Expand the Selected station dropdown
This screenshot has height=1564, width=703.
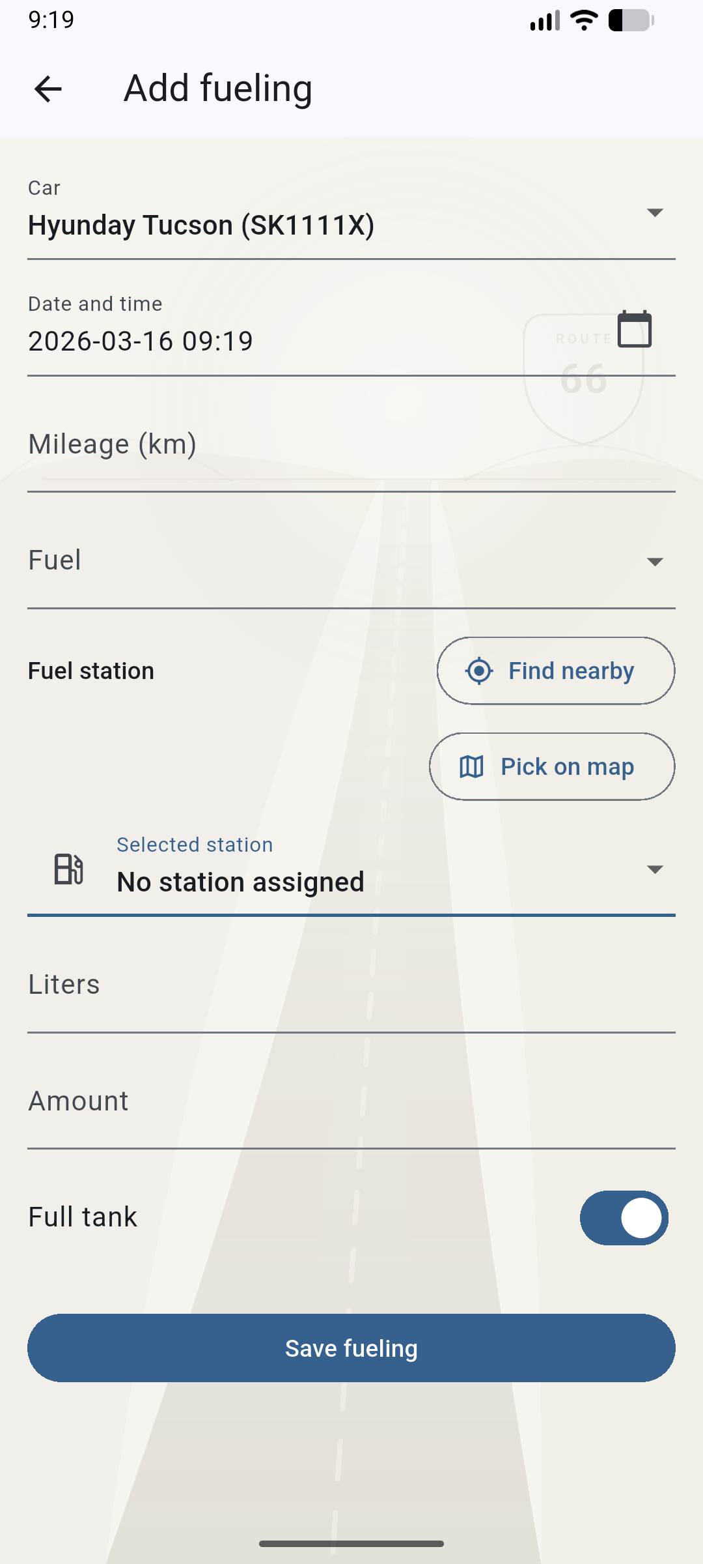coord(654,869)
